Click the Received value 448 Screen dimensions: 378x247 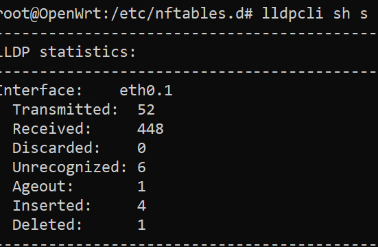click(x=150, y=129)
